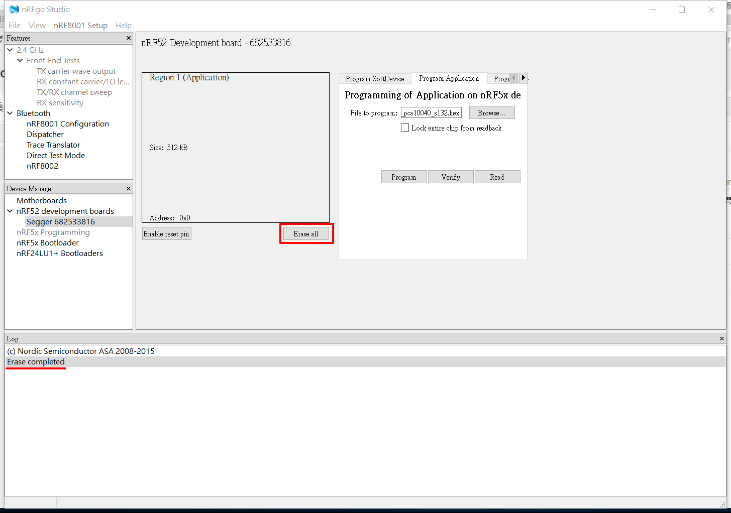Viewport: 731px width, 513px height.
Task: Close the Device Manager panel
Action: 128,188
